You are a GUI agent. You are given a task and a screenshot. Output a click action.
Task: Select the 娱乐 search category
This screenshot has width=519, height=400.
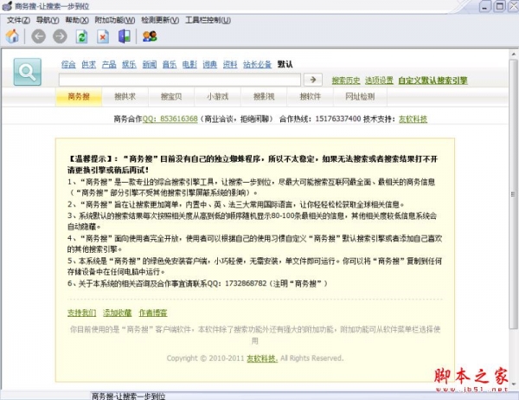pos(129,64)
